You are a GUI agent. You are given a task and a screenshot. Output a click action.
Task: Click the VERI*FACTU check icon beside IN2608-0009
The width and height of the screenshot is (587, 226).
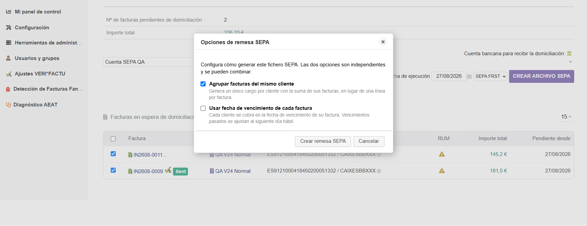point(168,170)
